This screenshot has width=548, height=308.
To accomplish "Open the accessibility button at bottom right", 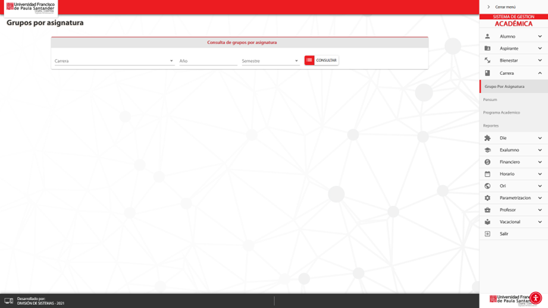I will click(536, 298).
